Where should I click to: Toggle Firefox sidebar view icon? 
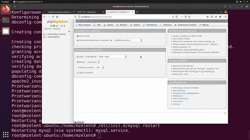click(212, 17)
